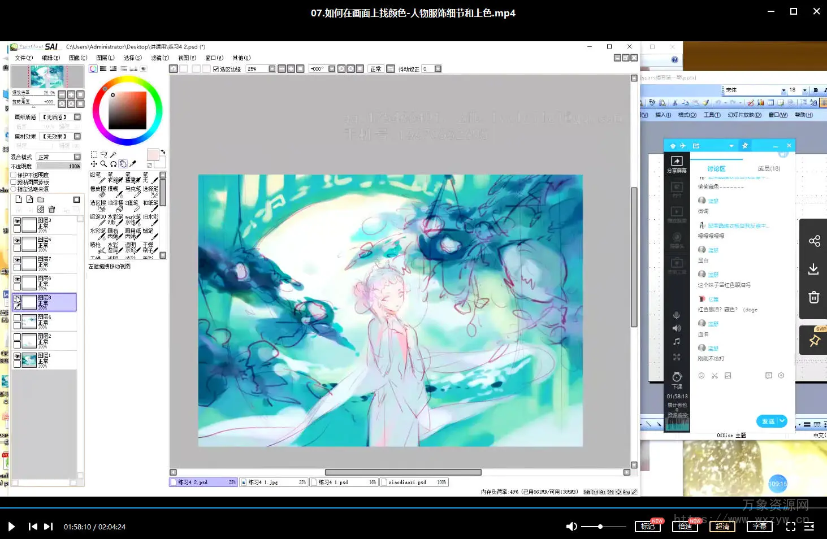
Task: Select the hand pan tool in SAI
Action: (x=123, y=164)
